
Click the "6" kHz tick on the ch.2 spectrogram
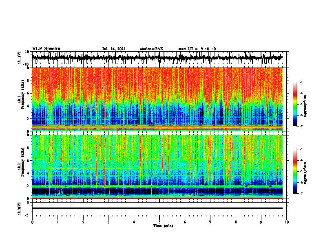[28, 161]
